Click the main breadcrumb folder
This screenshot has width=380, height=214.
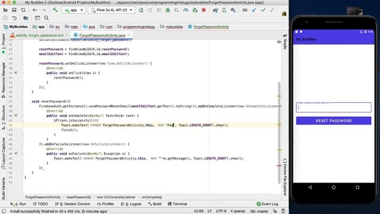72,27
